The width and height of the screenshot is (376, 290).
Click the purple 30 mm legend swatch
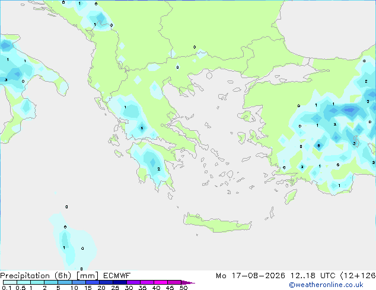[133, 282]
